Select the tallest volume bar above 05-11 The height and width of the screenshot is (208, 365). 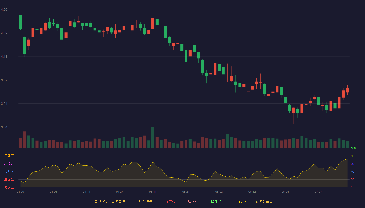153,138
